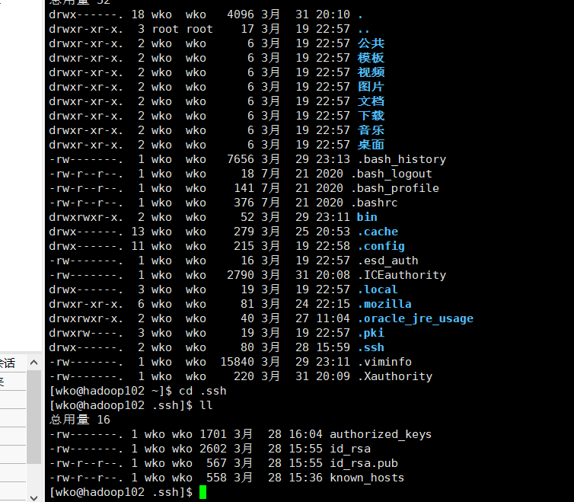Viewport: 574px width, 502px height.
Task: Click the file size 1701 value
Action: [x=213, y=434]
